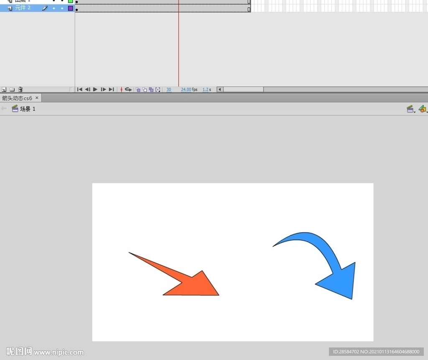Viewport: 428px width, 360px height.
Task: Create a new layer folder
Action: click(12, 89)
